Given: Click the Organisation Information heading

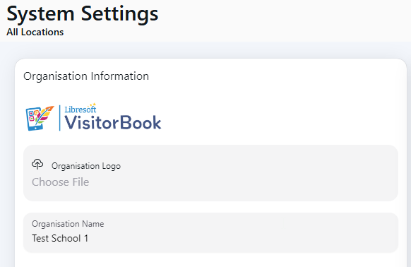Looking at the screenshot, I should coord(86,76).
